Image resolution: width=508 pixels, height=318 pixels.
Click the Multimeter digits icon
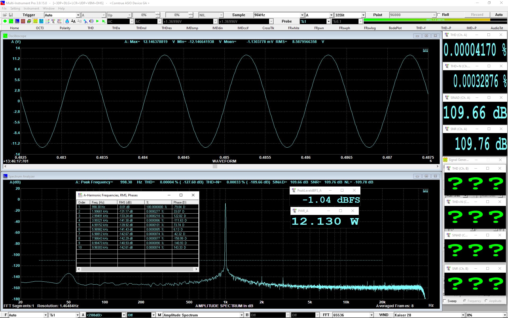tap(23, 21)
